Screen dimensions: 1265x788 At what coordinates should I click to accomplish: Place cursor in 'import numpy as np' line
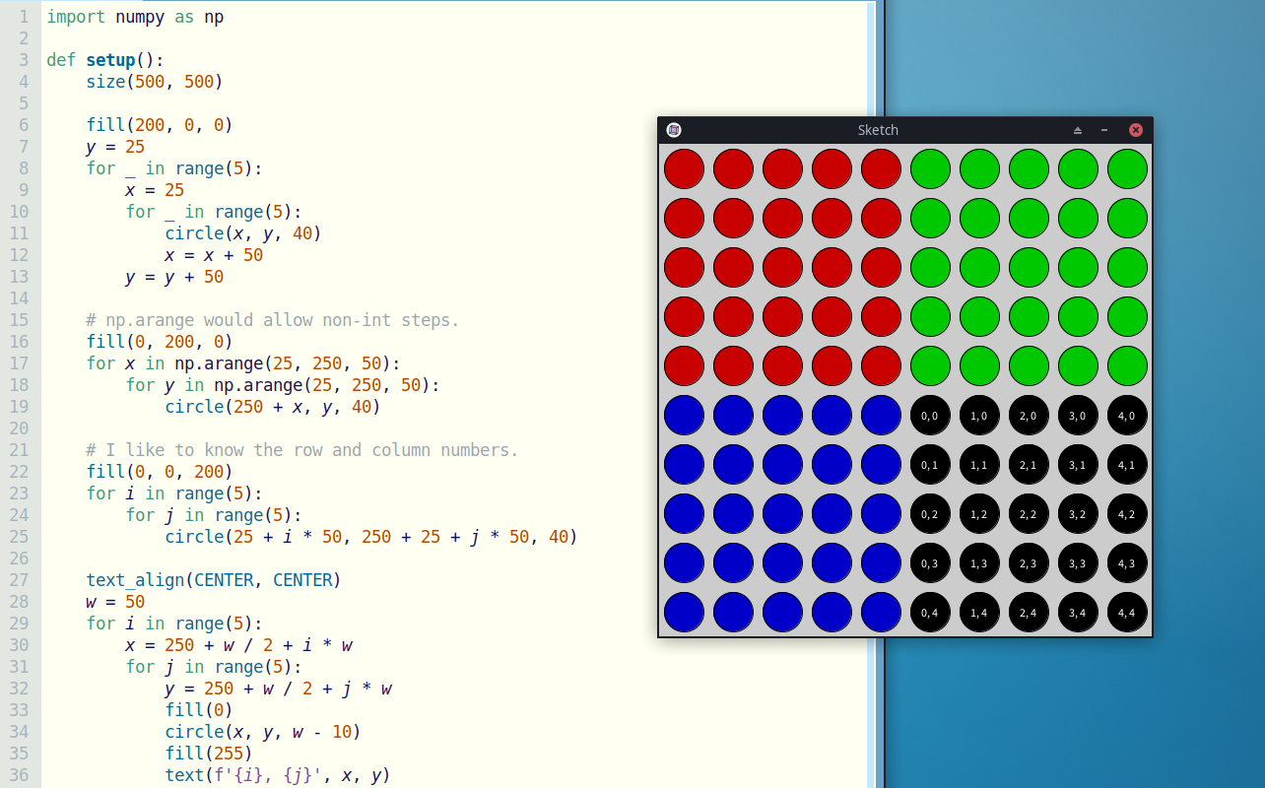(135, 17)
